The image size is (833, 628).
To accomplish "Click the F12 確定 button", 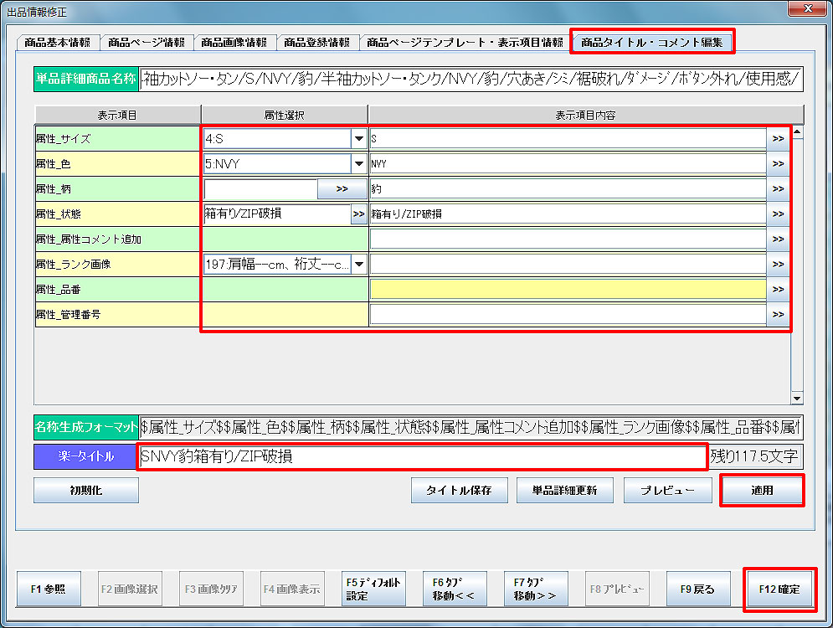I will coord(779,589).
